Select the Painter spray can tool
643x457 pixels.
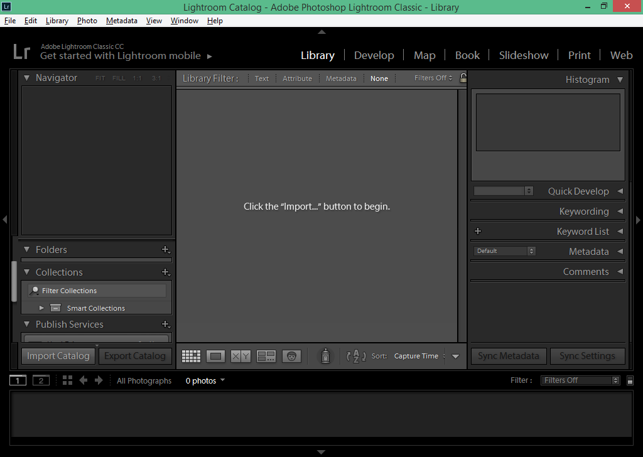(x=325, y=356)
